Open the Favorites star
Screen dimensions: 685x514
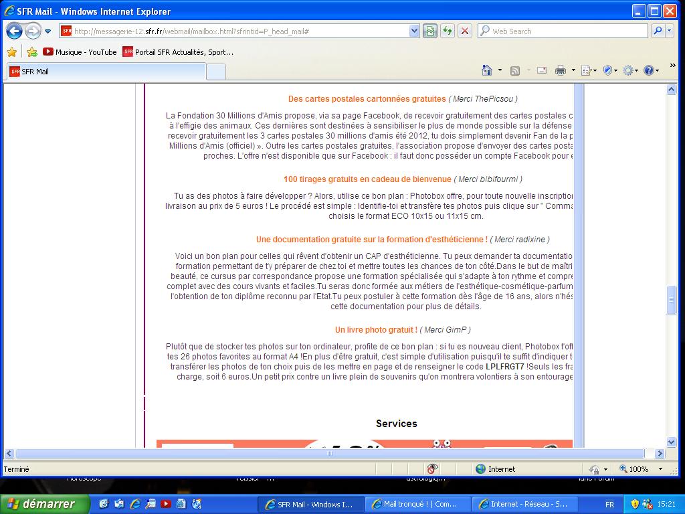pyautogui.click(x=12, y=52)
